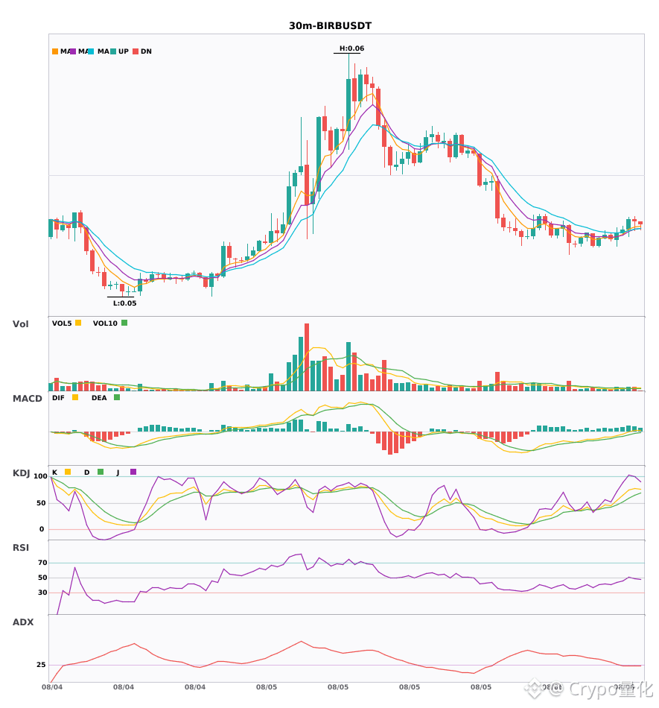The image size is (659, 708).
Task: Click the H:0.06 high price label
Action: click(x=351, y=48)
